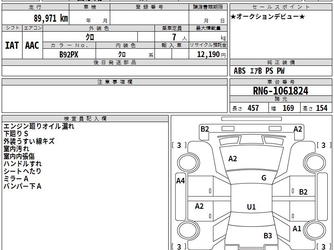Viewport: 334px width, 250px height.
Task: Click the chassis number RN6-1061824
Action: tap(281, 91)
